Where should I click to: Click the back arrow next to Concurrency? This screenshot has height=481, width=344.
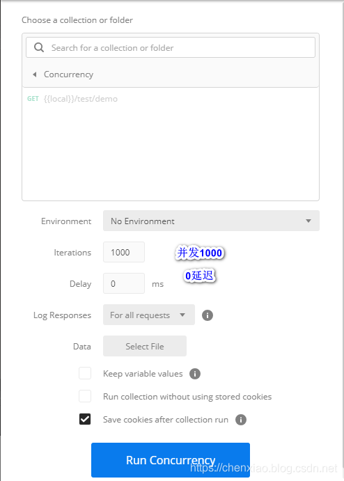[x=35, y=74]
